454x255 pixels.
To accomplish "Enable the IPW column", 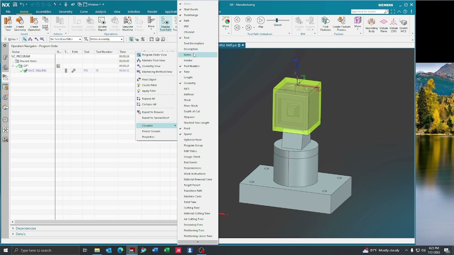I will 198,27.
